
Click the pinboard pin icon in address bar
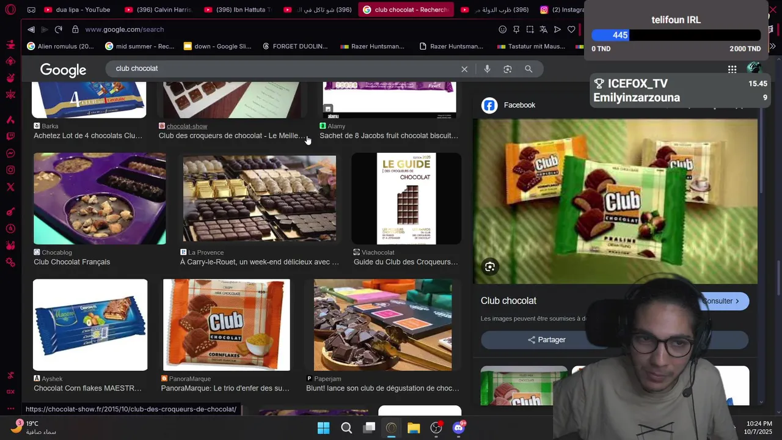pyautogui.click(x=516, y=29)
